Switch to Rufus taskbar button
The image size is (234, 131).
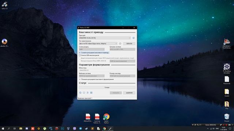[110, 128]
